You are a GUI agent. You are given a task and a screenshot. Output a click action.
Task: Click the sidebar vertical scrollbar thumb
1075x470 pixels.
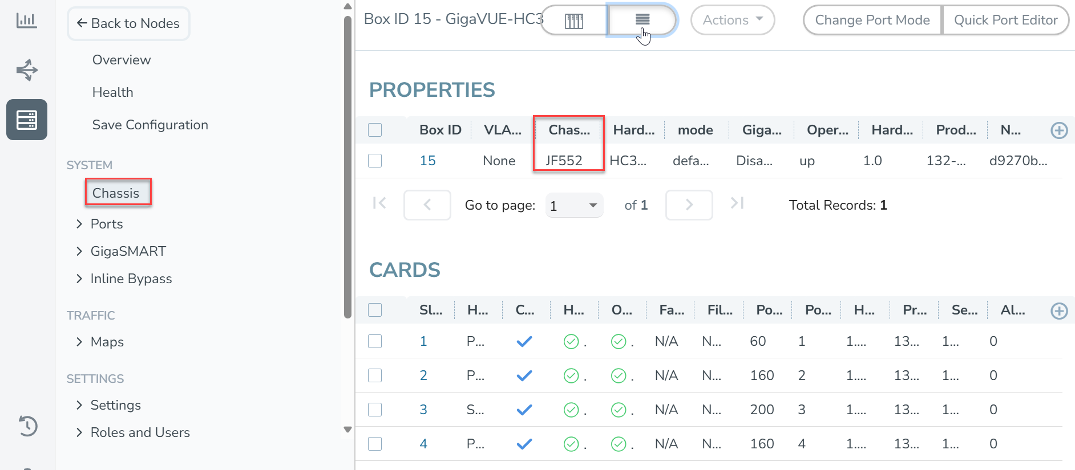pos(348,167)
